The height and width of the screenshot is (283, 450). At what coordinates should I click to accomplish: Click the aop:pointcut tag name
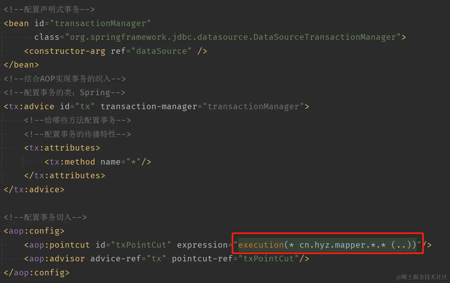click(60, 245)
